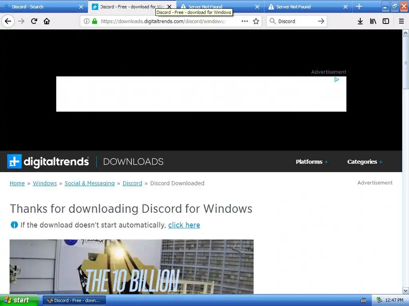Click the Discord taskbar window button
The image size is (409, 306).
[x=74, y=300]
